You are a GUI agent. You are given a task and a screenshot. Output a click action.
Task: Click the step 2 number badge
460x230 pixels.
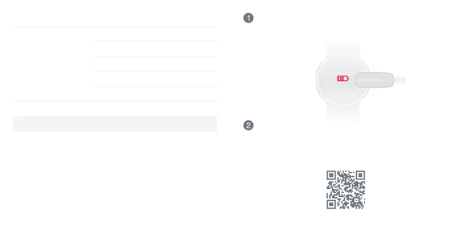point(248,125)
